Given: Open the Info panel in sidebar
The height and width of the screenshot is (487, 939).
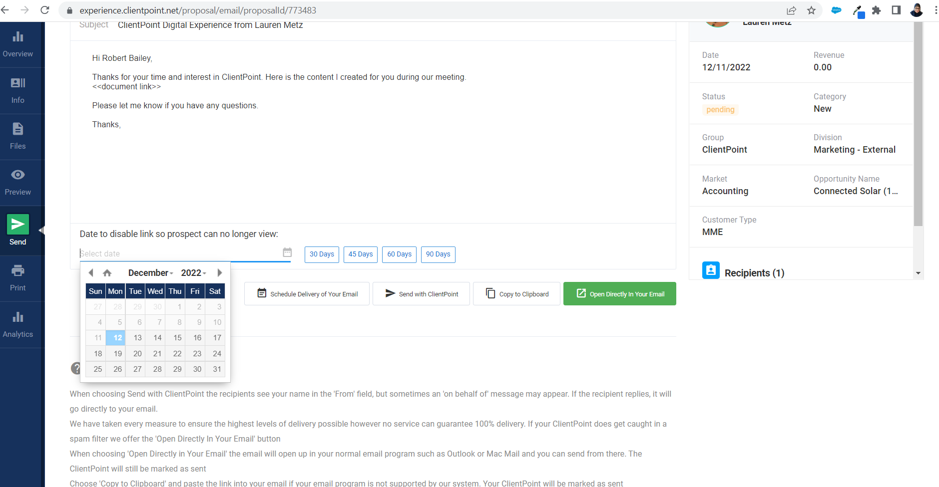Looking at the screenshot, I should (x=18, y=91).
